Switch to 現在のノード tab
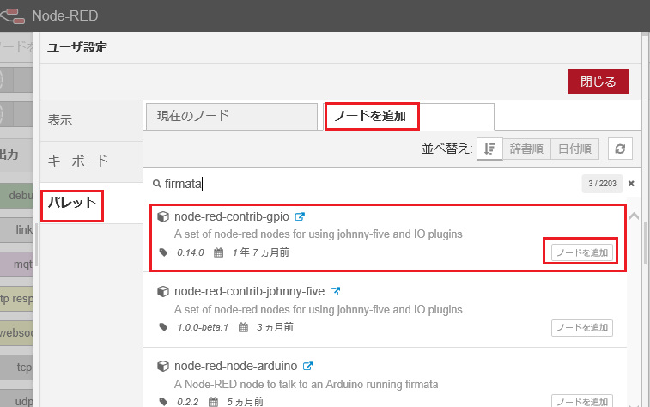650x407 pixels. [x=231, y=116]
